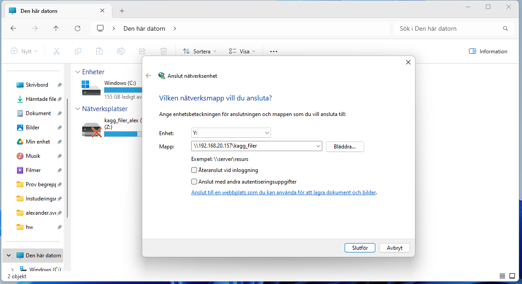The height and width of the screenshot is (284, 522).
Task: Collapse the Nätverksplatser group
Action: 78,109
